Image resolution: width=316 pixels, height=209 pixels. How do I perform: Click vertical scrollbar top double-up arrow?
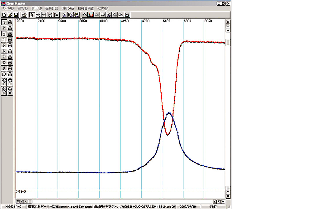(228, 21)
